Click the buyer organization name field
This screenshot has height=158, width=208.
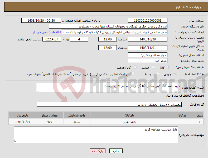point(108,26)
